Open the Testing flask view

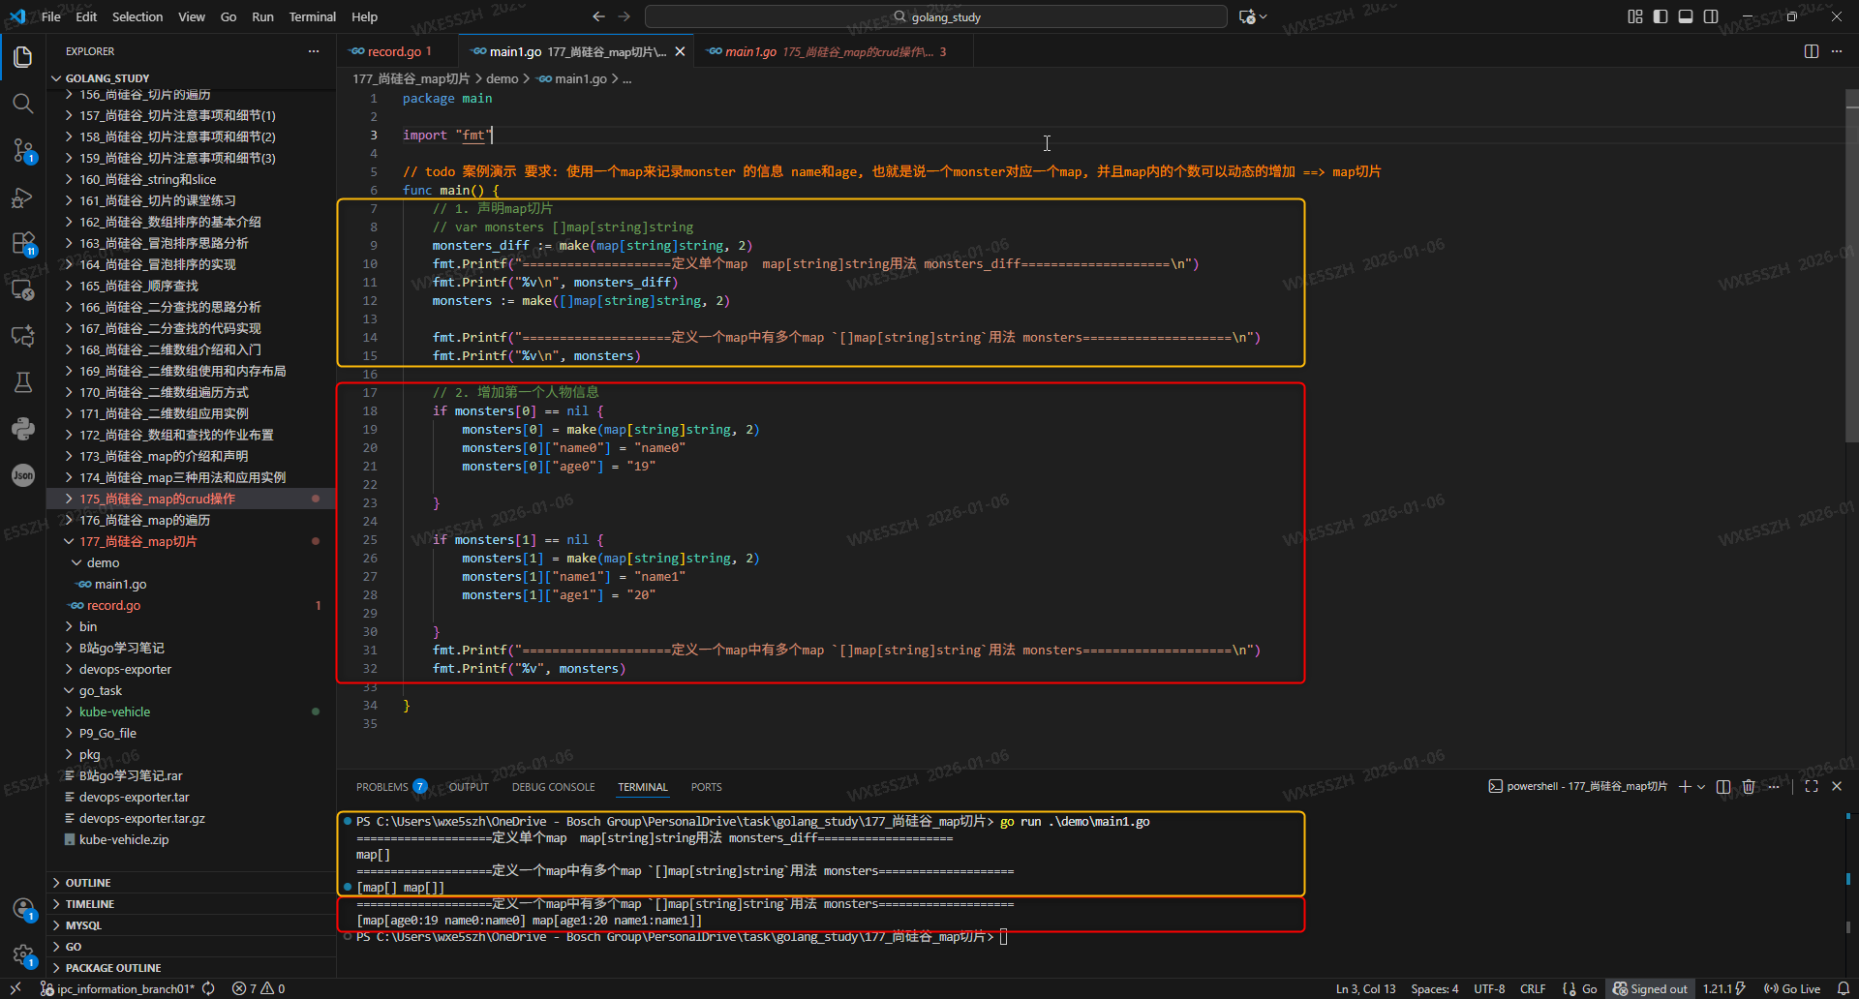tap(23, 382)
